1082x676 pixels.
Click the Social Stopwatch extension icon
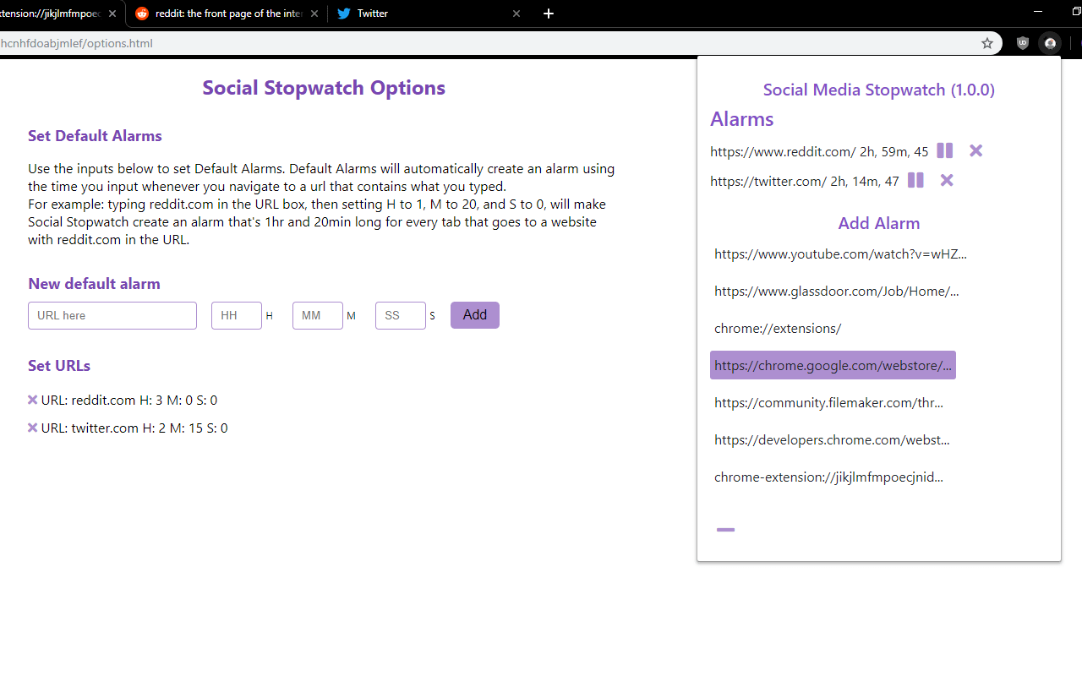1050,43
